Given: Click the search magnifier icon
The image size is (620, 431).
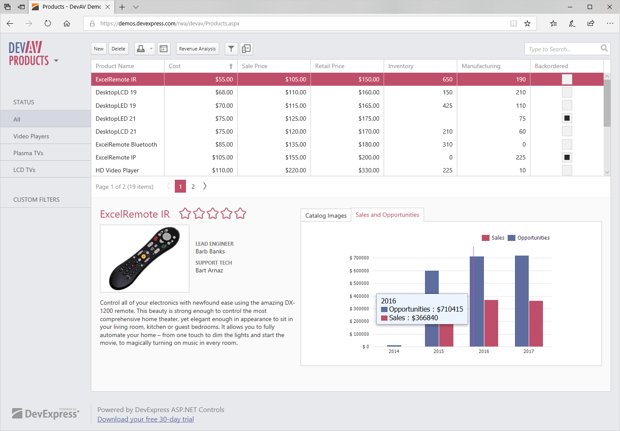Looking at the screenshot, I should click(604, 49).
